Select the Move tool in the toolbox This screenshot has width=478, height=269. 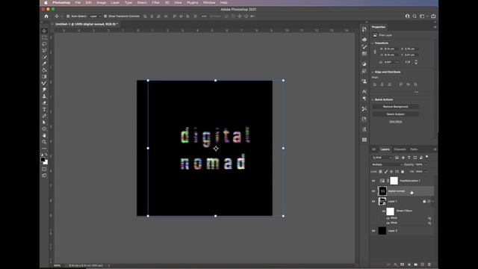click(x=44, y=31)
